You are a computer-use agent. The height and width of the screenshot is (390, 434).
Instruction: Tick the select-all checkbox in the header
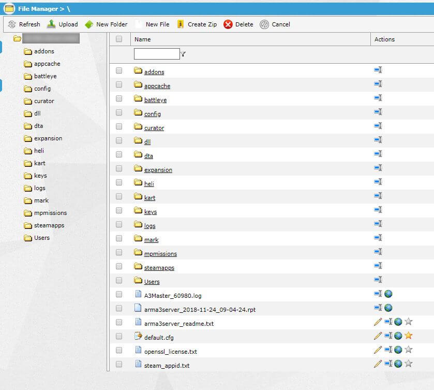tap(119, 39)
